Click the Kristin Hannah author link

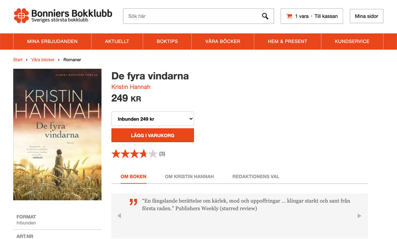click(x=131, y=87)
